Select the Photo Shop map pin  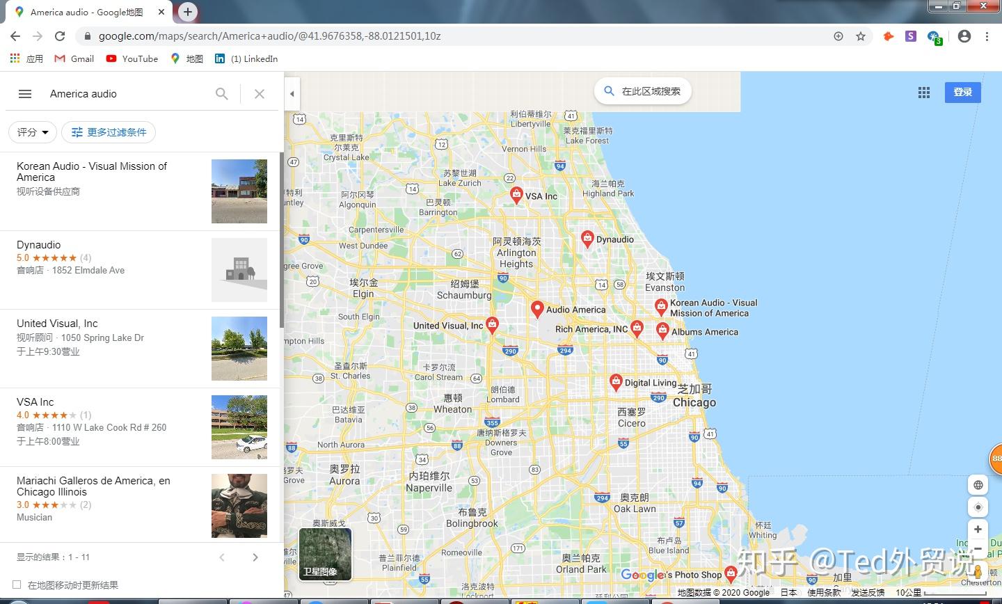tap(731, 573)
